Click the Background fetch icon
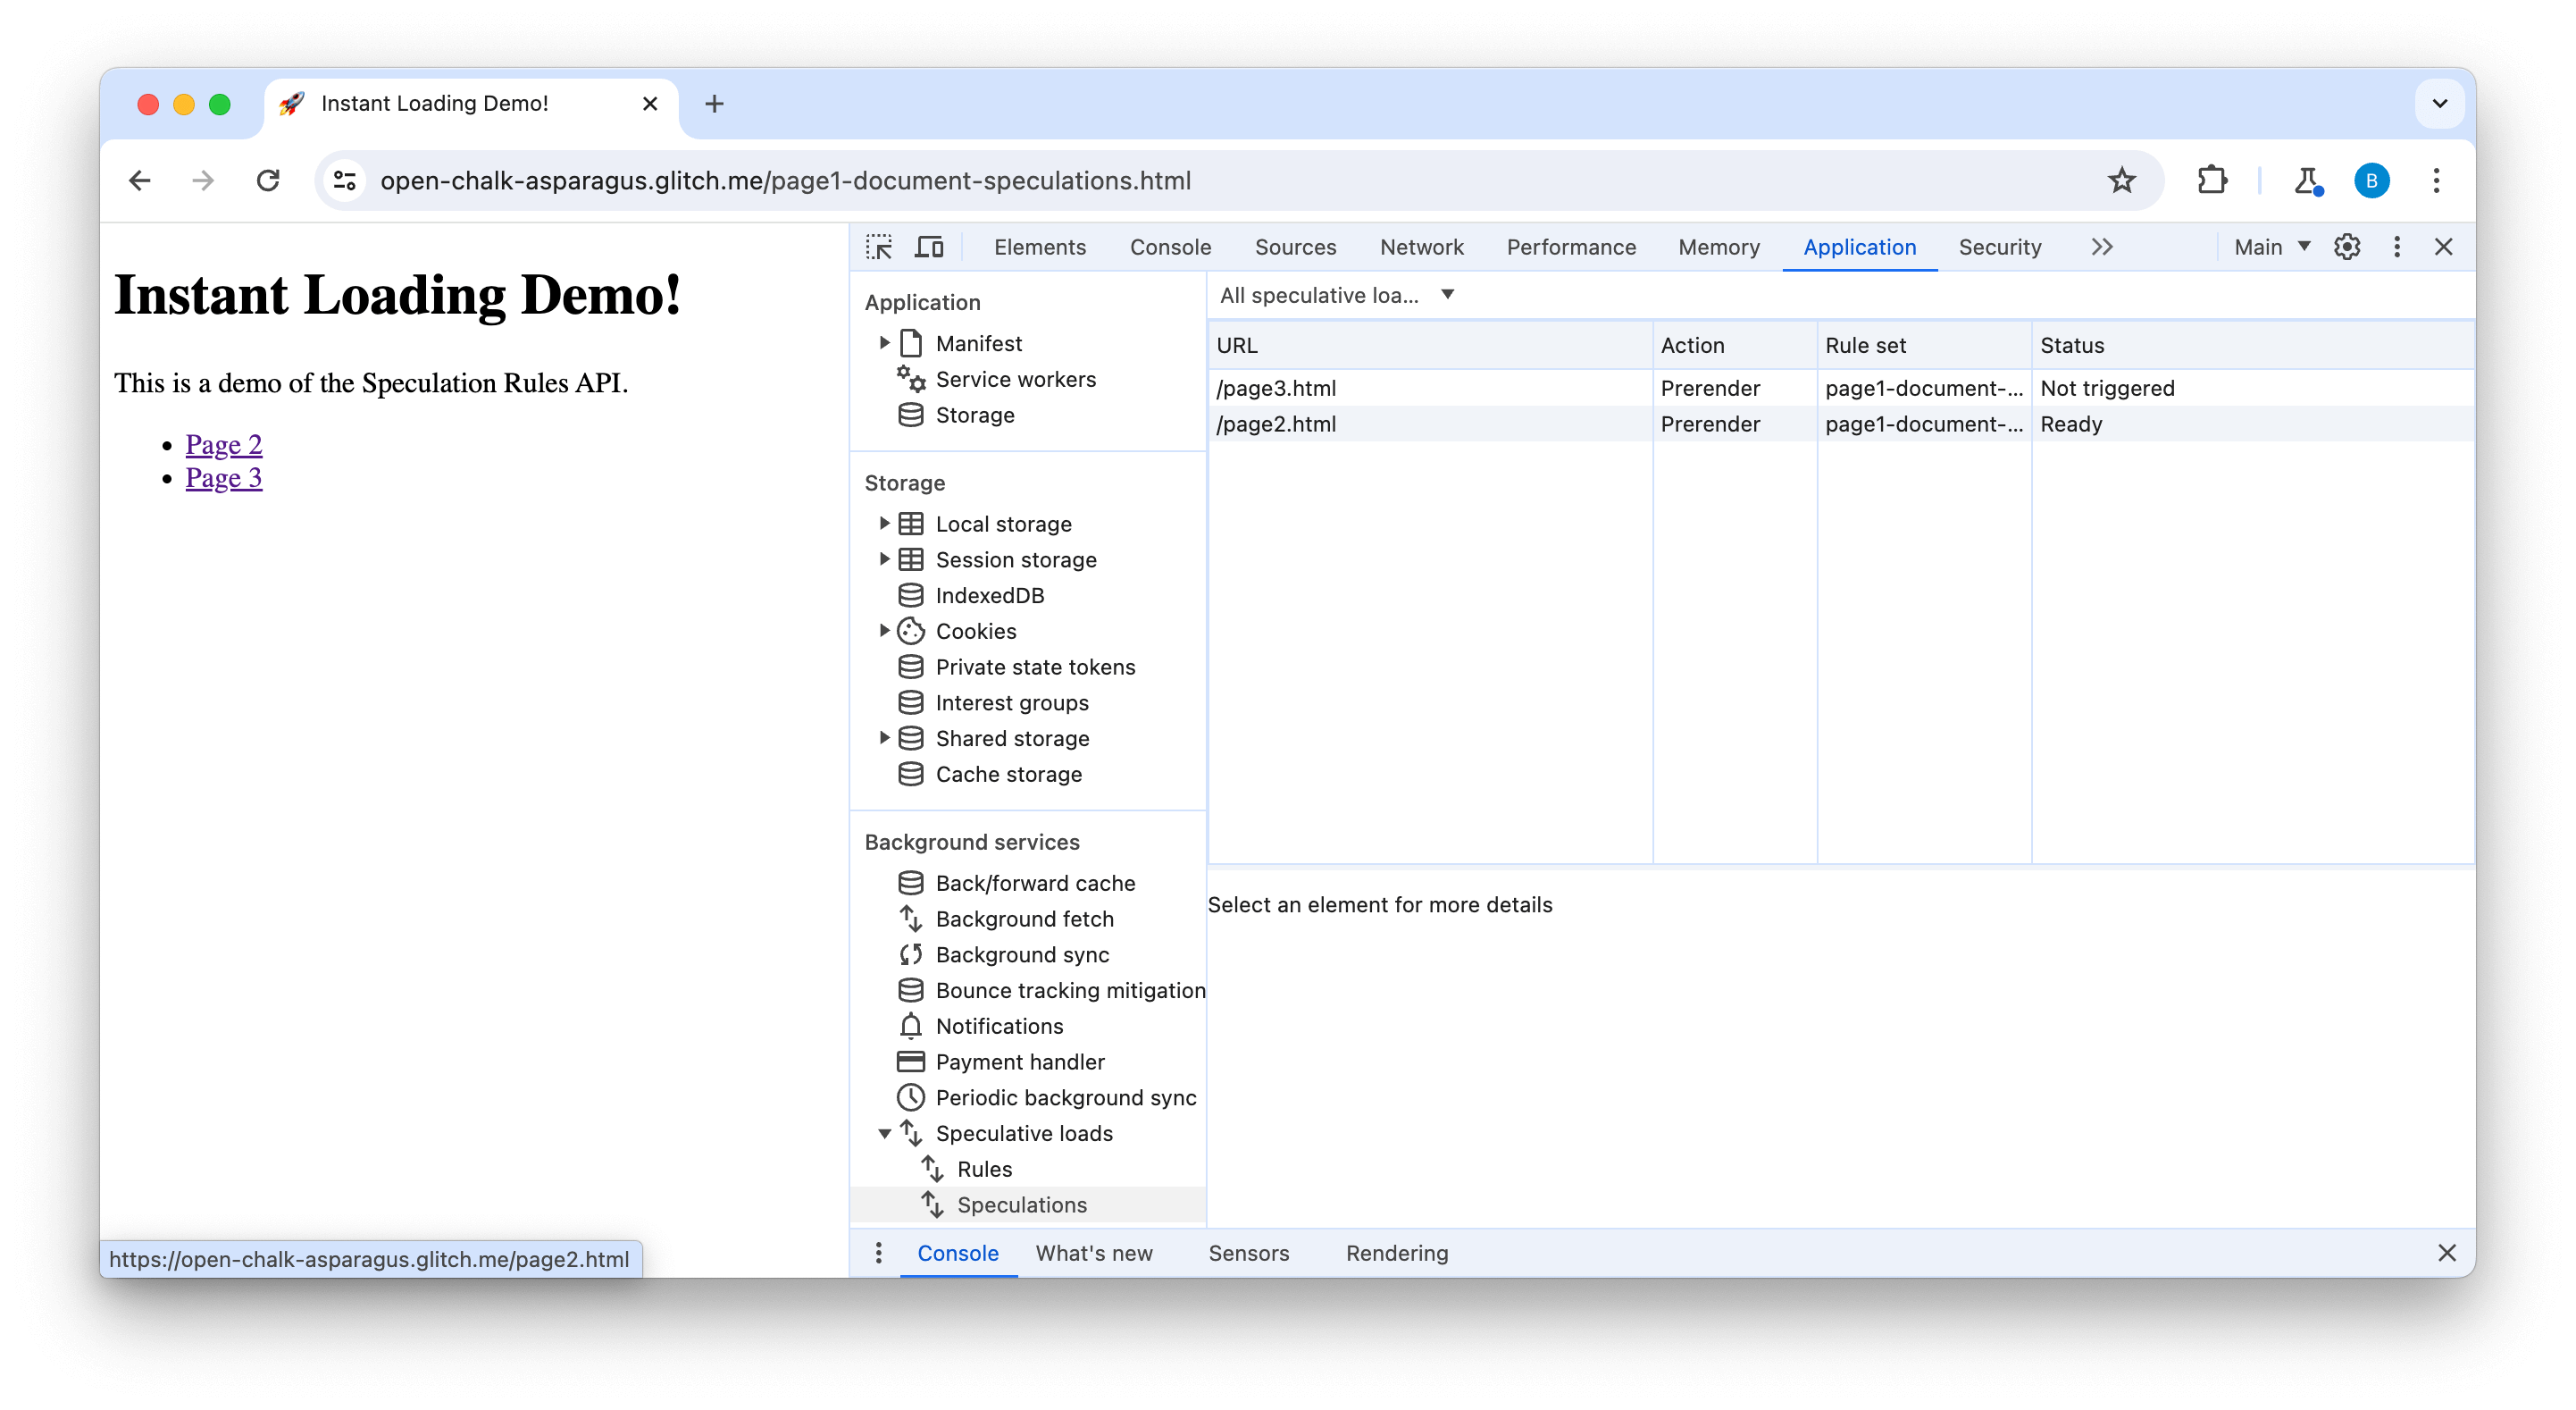Image resolution: width=2576 pixels, height=1410 pixels. point(909,919)
